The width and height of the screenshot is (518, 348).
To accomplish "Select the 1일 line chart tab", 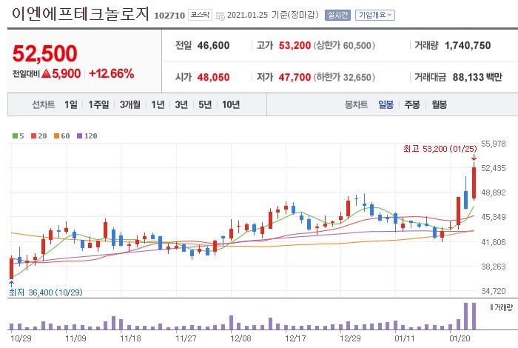I will (x=71, y=104).
